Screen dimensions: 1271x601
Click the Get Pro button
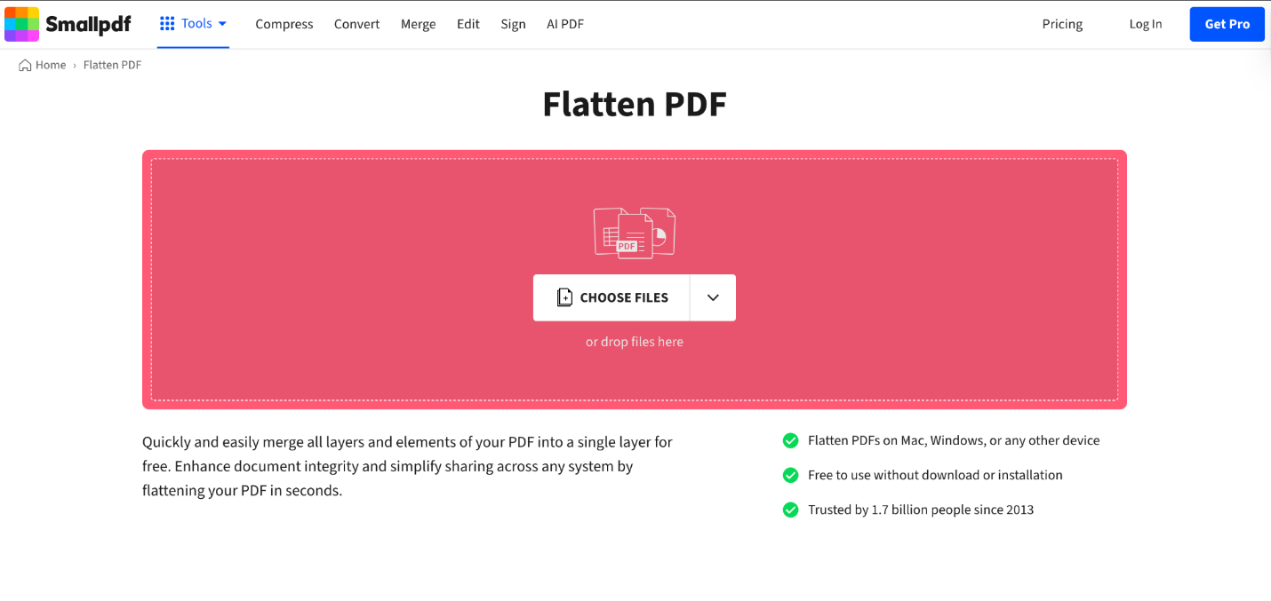pyautogui.click(x=1227, y=24)
